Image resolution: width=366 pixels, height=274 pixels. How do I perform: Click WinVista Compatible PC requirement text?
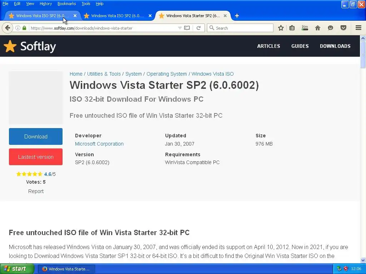click(192, 162)
